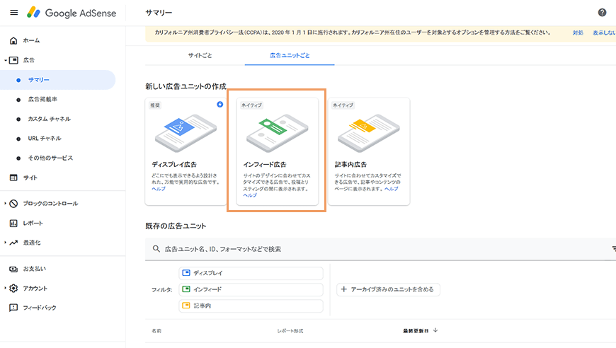The image size is (616, 348).
Task: Click the search magnifier icon
Action: [156, 249]
